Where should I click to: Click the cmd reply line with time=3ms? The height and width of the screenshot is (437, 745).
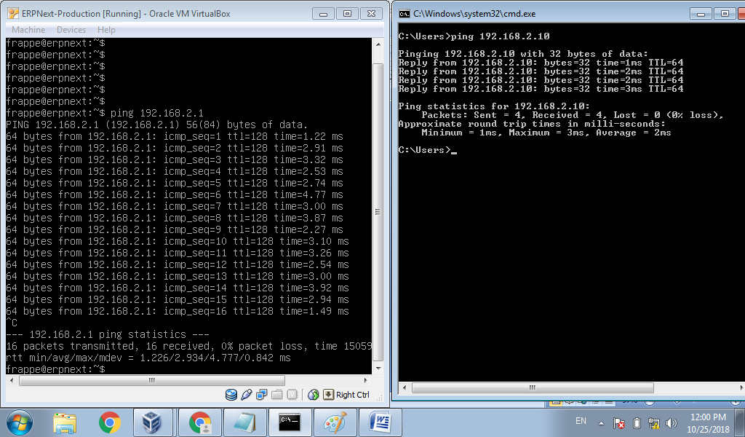click(x=541, y=89)
